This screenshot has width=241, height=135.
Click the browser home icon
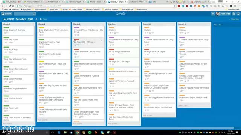13,6
